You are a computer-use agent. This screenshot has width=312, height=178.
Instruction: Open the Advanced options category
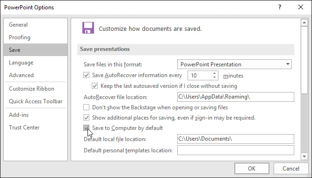(x=36, y=75)
